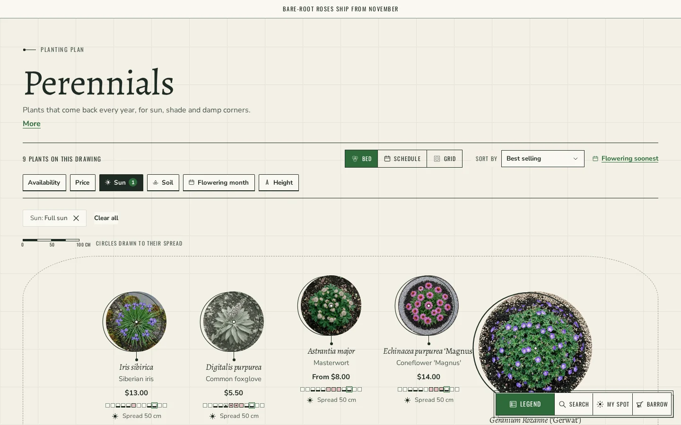Expand the More description link
Screen dimensions: 681x425
pyautogui.click(x=32, y=124)
